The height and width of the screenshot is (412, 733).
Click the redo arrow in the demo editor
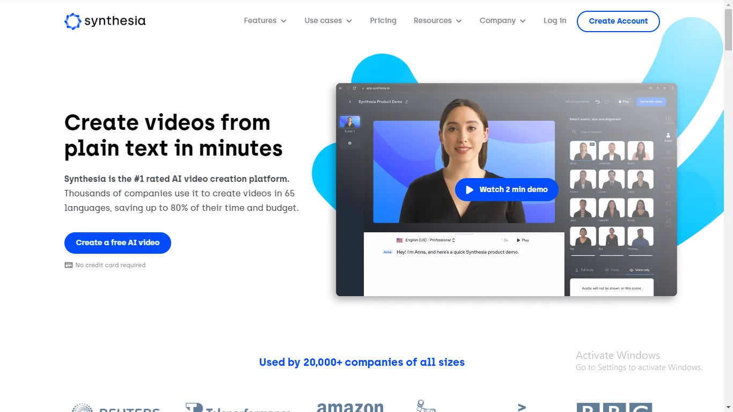(x=607, y=101)
